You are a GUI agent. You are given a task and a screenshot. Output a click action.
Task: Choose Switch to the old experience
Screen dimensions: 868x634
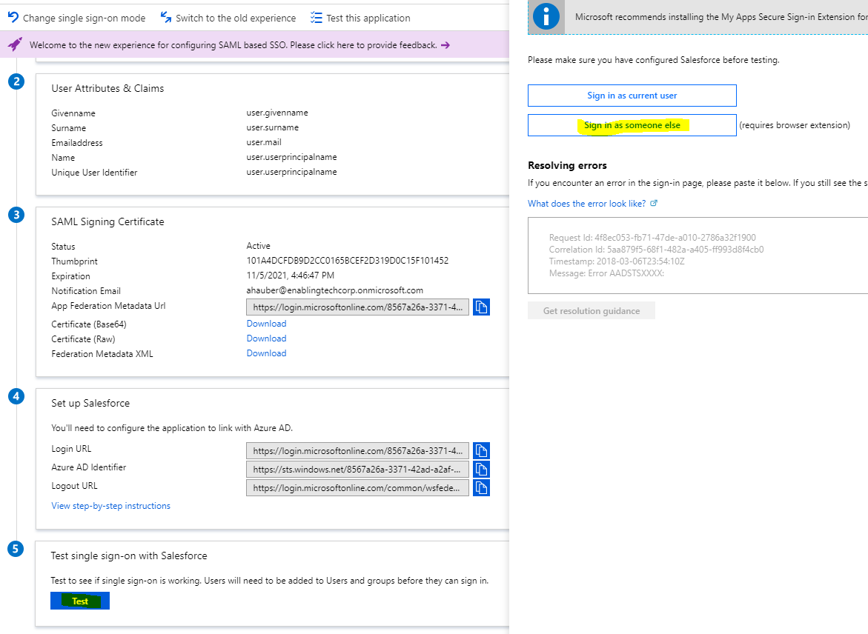coord(228,18)
